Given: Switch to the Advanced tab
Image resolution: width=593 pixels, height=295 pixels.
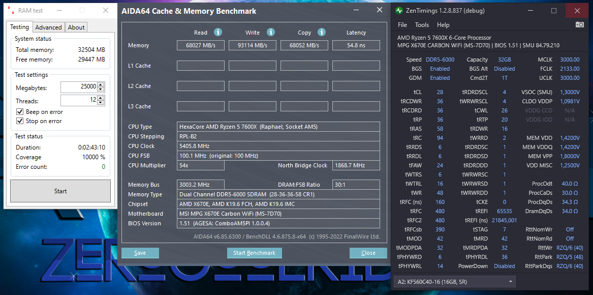Looking at the screenshot, I should point(48,27).
